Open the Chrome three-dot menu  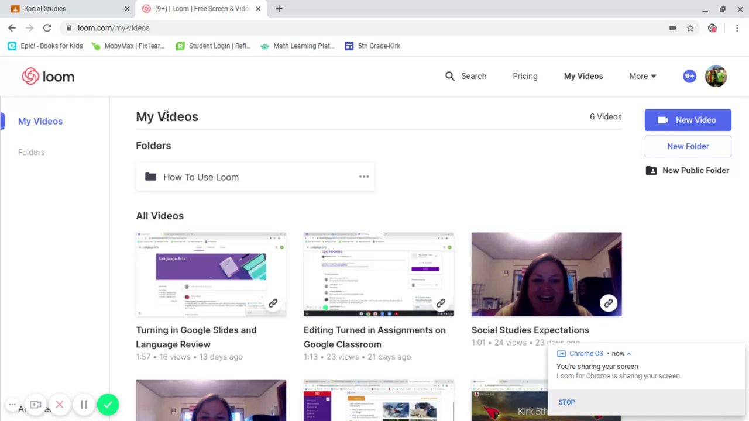[x=737, y=28]
